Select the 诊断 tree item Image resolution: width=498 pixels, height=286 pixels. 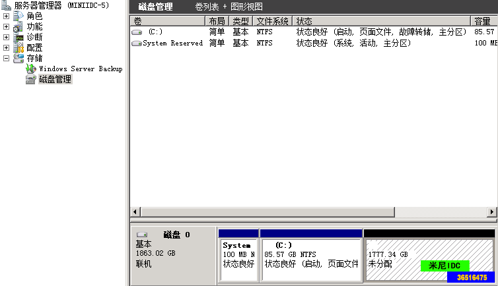(x=34, y=37)
